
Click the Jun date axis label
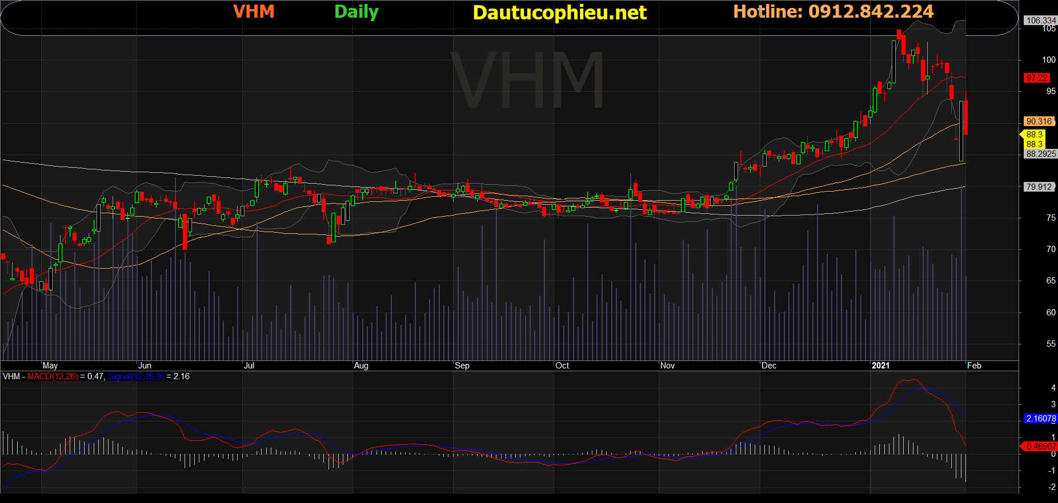[x=145, y=366]
